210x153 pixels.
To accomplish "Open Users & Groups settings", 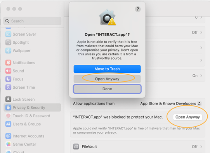I will point(32,124).
